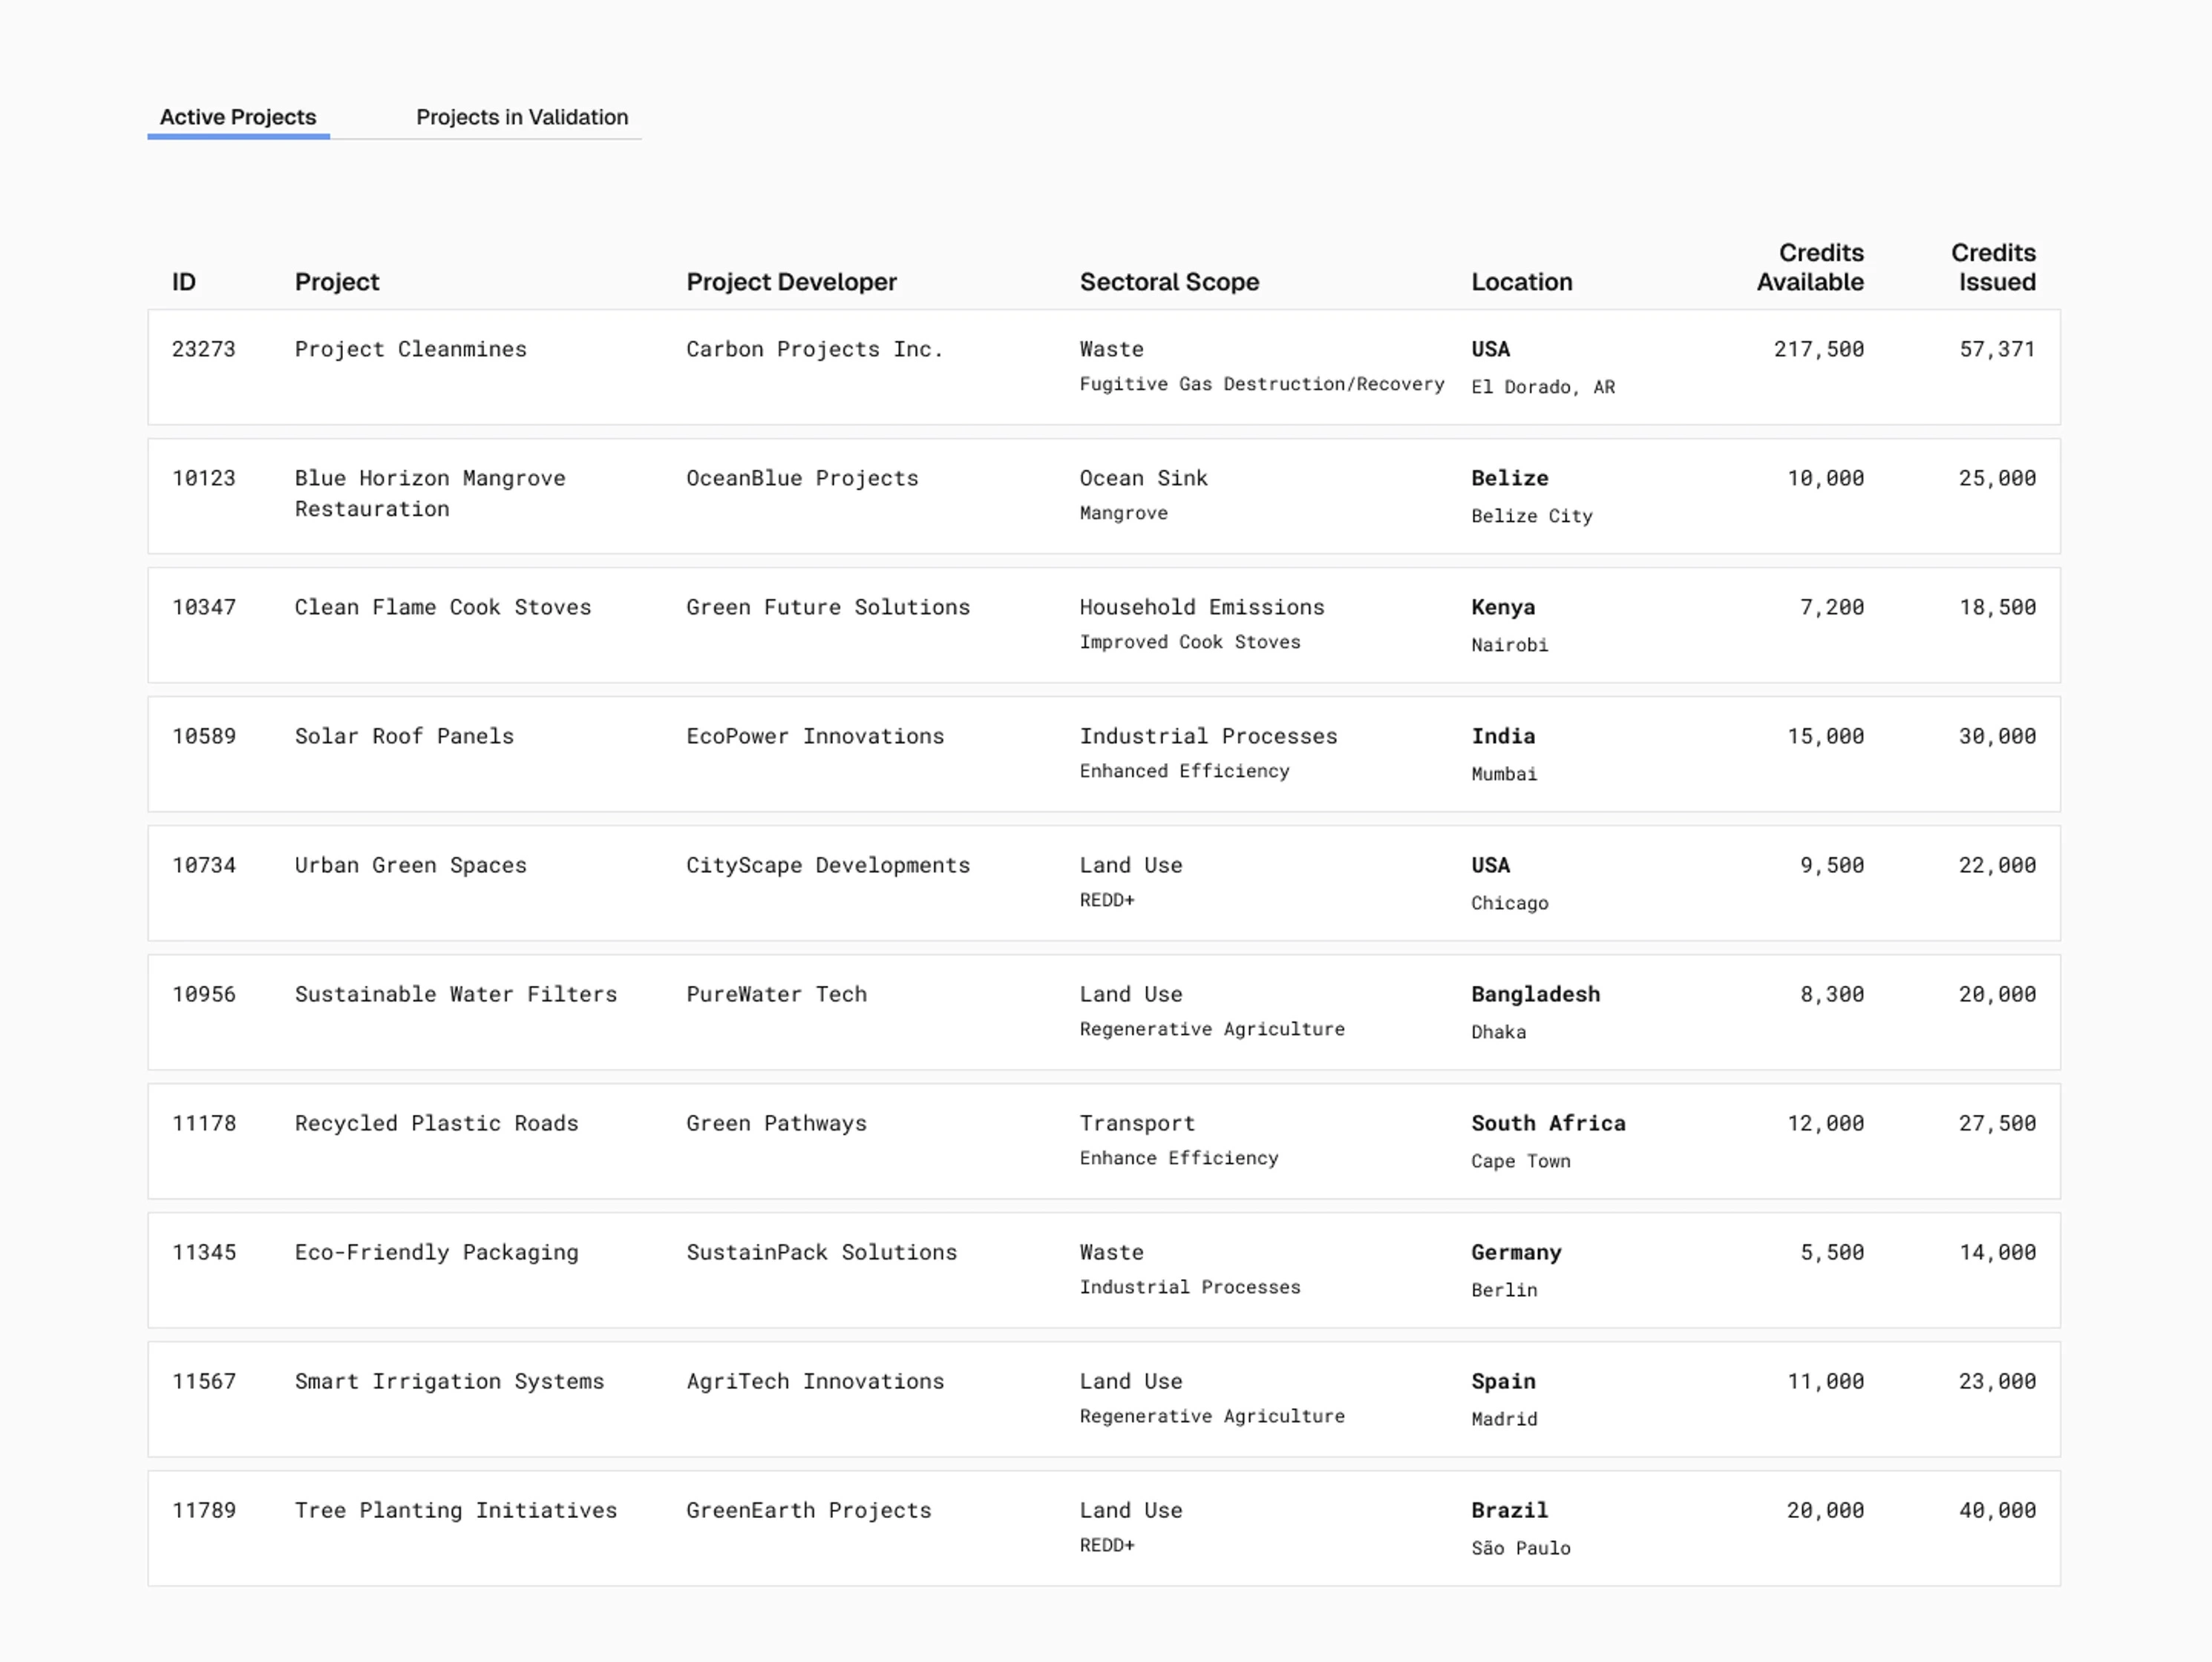The height and width of the screenshot is (1662, 2212).
Task: Sort by Project Developer column header
Action: click(x=790, y=282)
